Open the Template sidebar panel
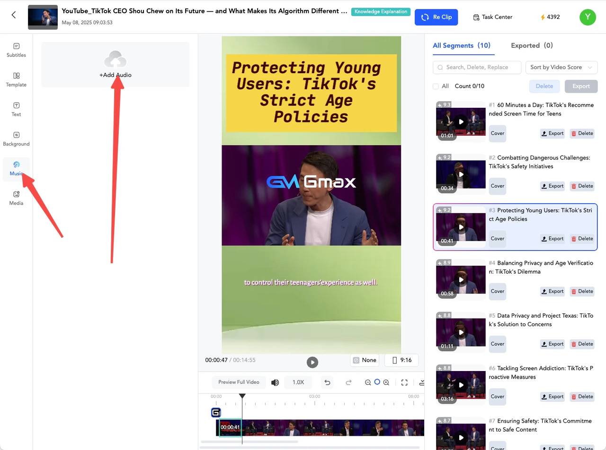Image resolution: width=606 pixels, height=450 pixels. pos(16,80)
